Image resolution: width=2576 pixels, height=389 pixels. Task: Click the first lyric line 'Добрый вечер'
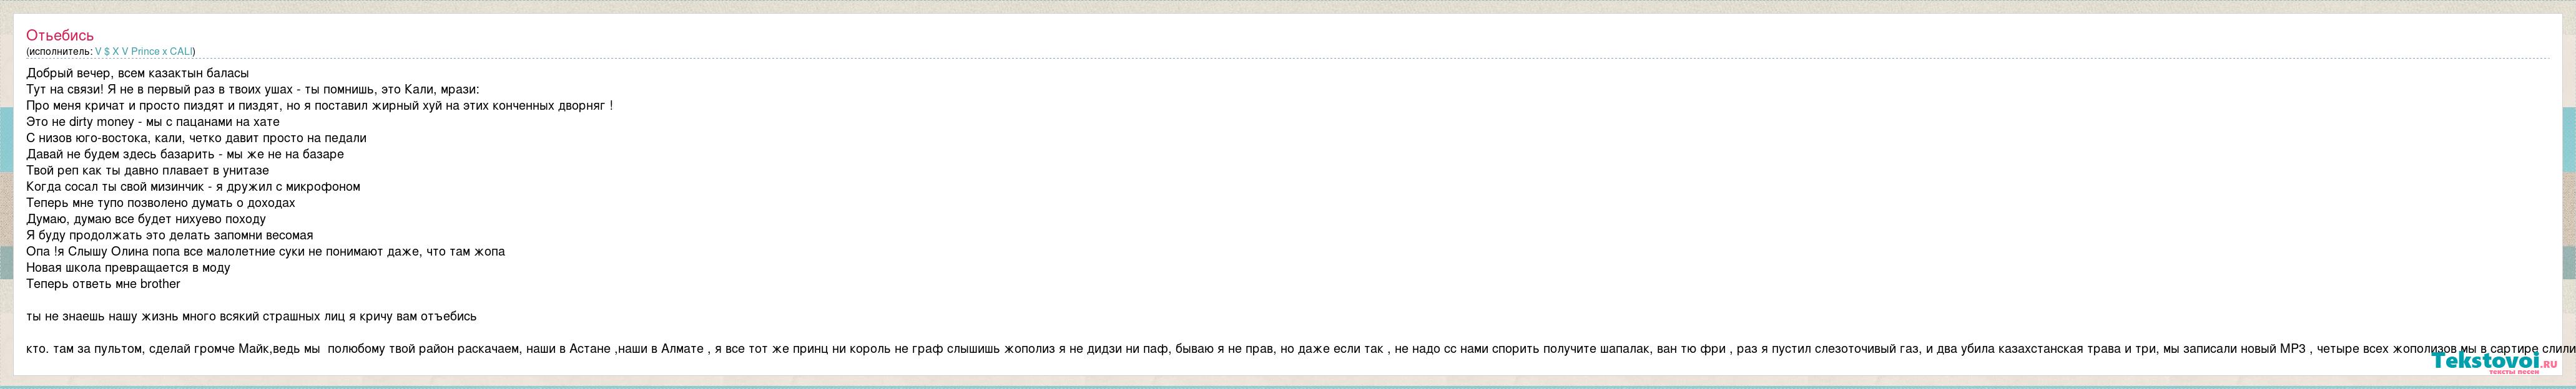pyautogui.click(x=137, y=73)
